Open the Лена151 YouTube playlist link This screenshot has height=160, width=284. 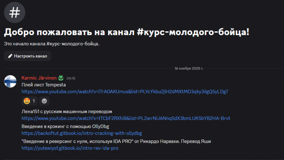(126, 118)
